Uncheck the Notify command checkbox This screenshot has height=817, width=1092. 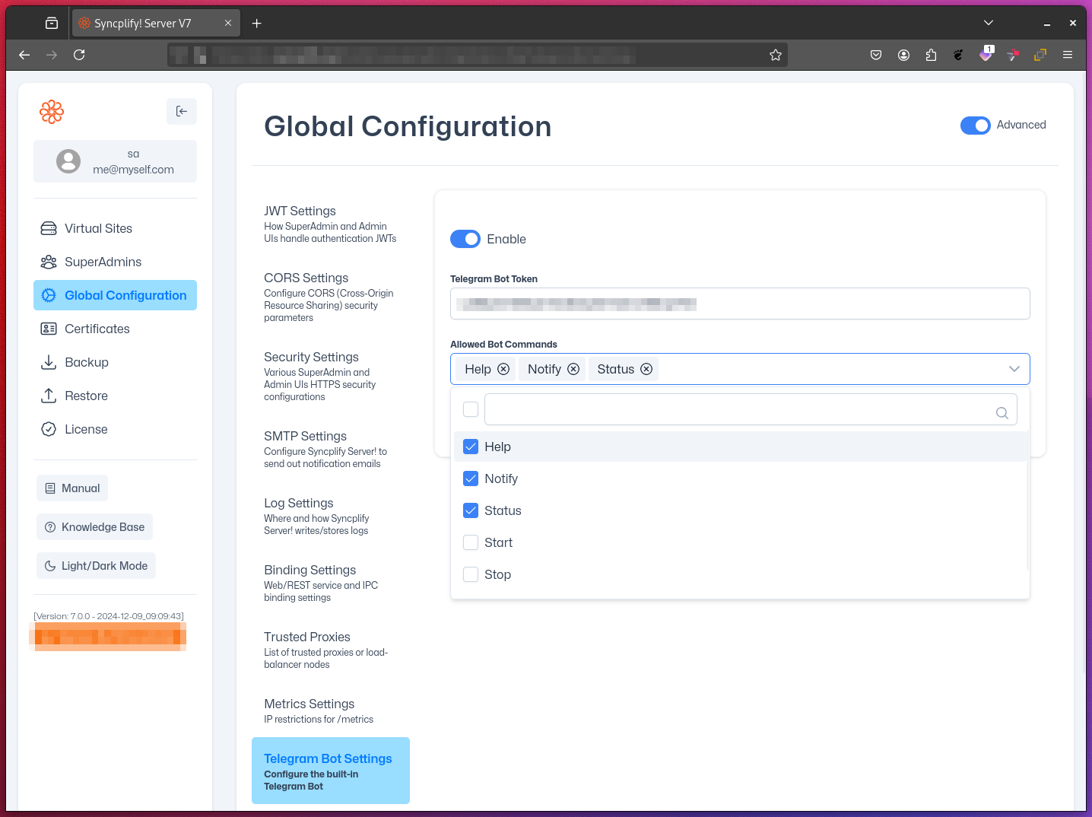471,478
